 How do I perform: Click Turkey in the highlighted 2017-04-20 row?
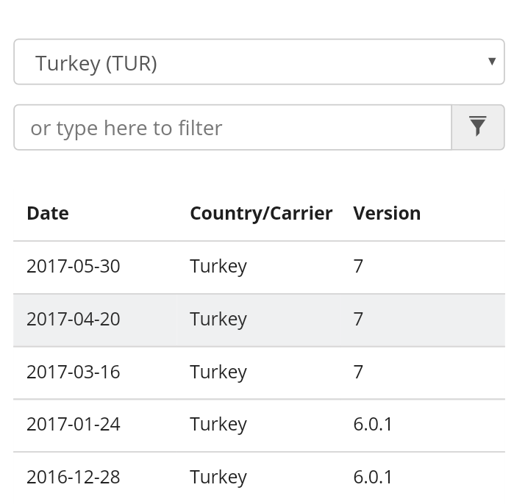tap(218, 319)
